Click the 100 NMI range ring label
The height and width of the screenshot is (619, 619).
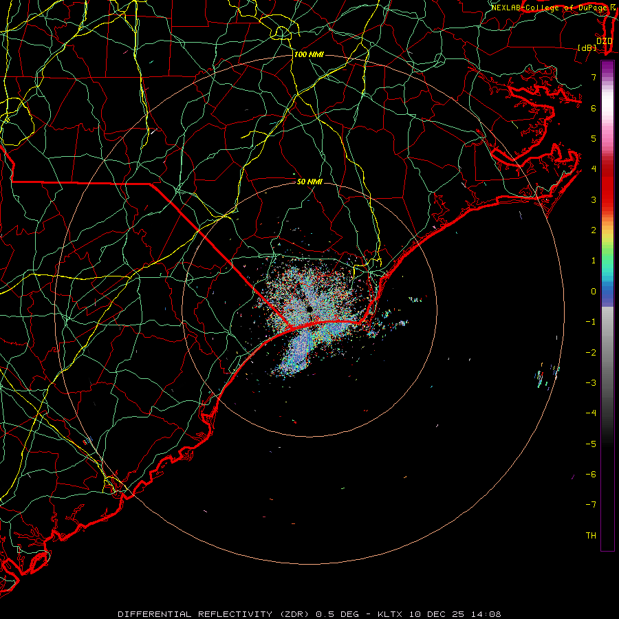(309, 54)
